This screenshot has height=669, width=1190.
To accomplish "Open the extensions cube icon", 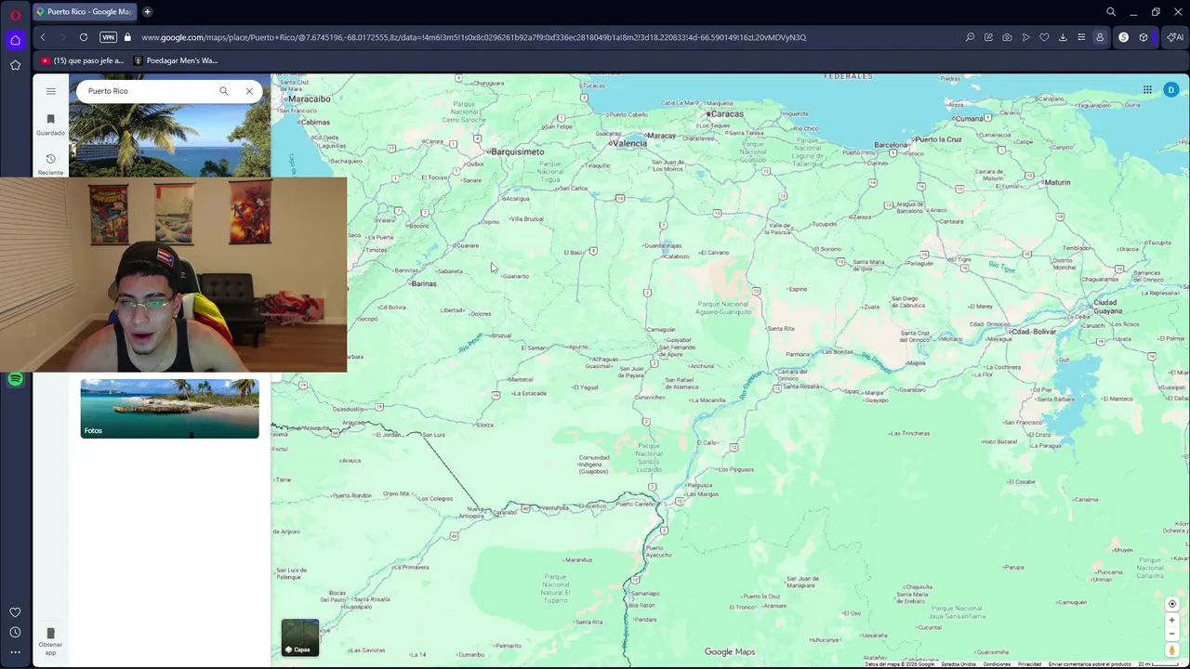I will [1144, 37].
